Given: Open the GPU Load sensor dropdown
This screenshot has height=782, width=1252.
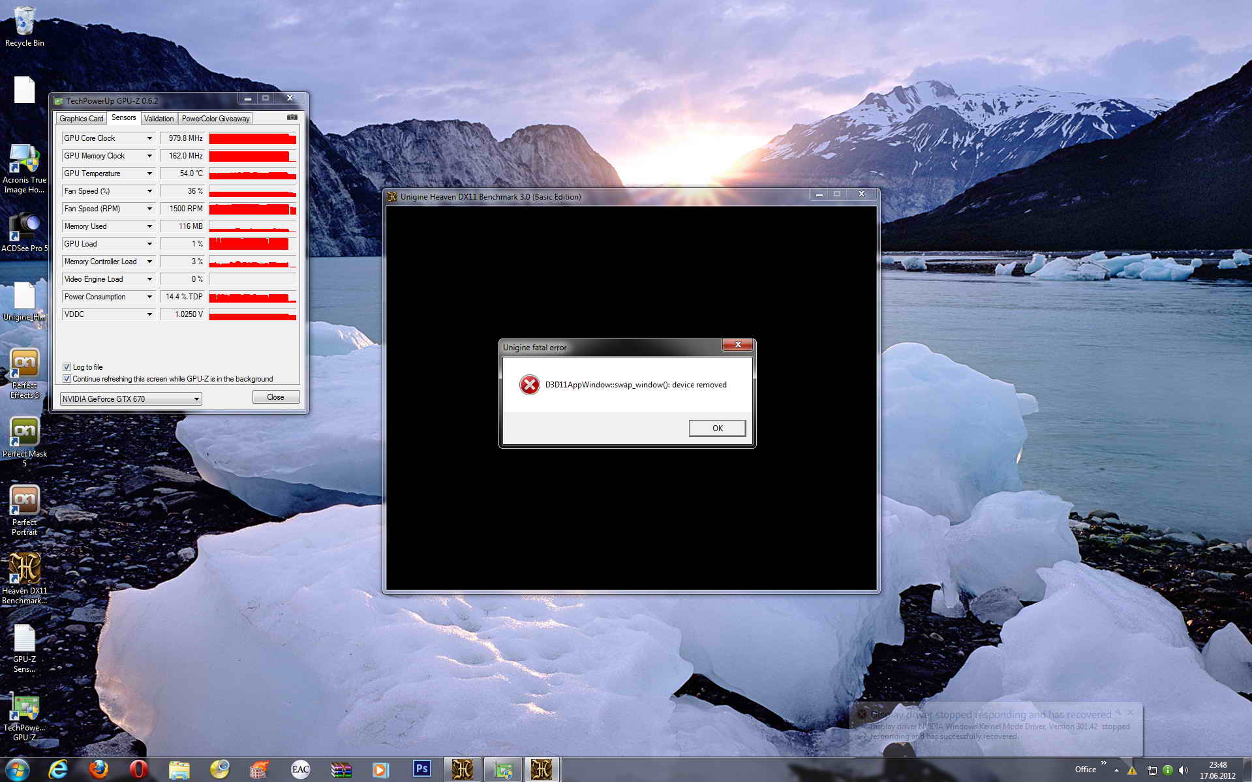Looking at the screenshot, I should (149, 244).
